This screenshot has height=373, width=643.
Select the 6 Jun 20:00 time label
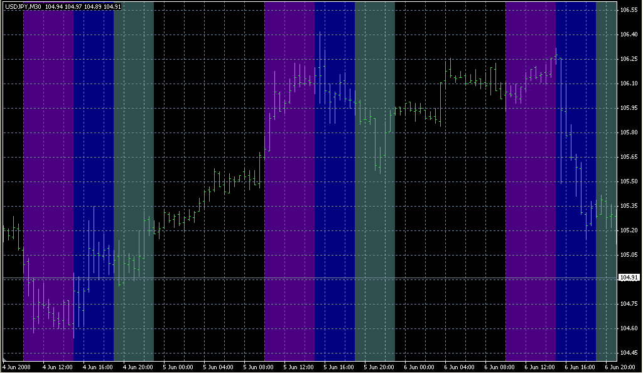point(619,367)
